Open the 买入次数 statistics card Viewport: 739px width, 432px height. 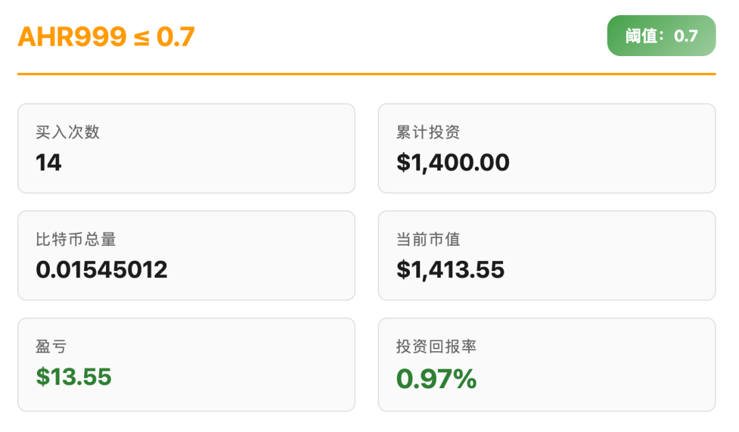point(186,149)
